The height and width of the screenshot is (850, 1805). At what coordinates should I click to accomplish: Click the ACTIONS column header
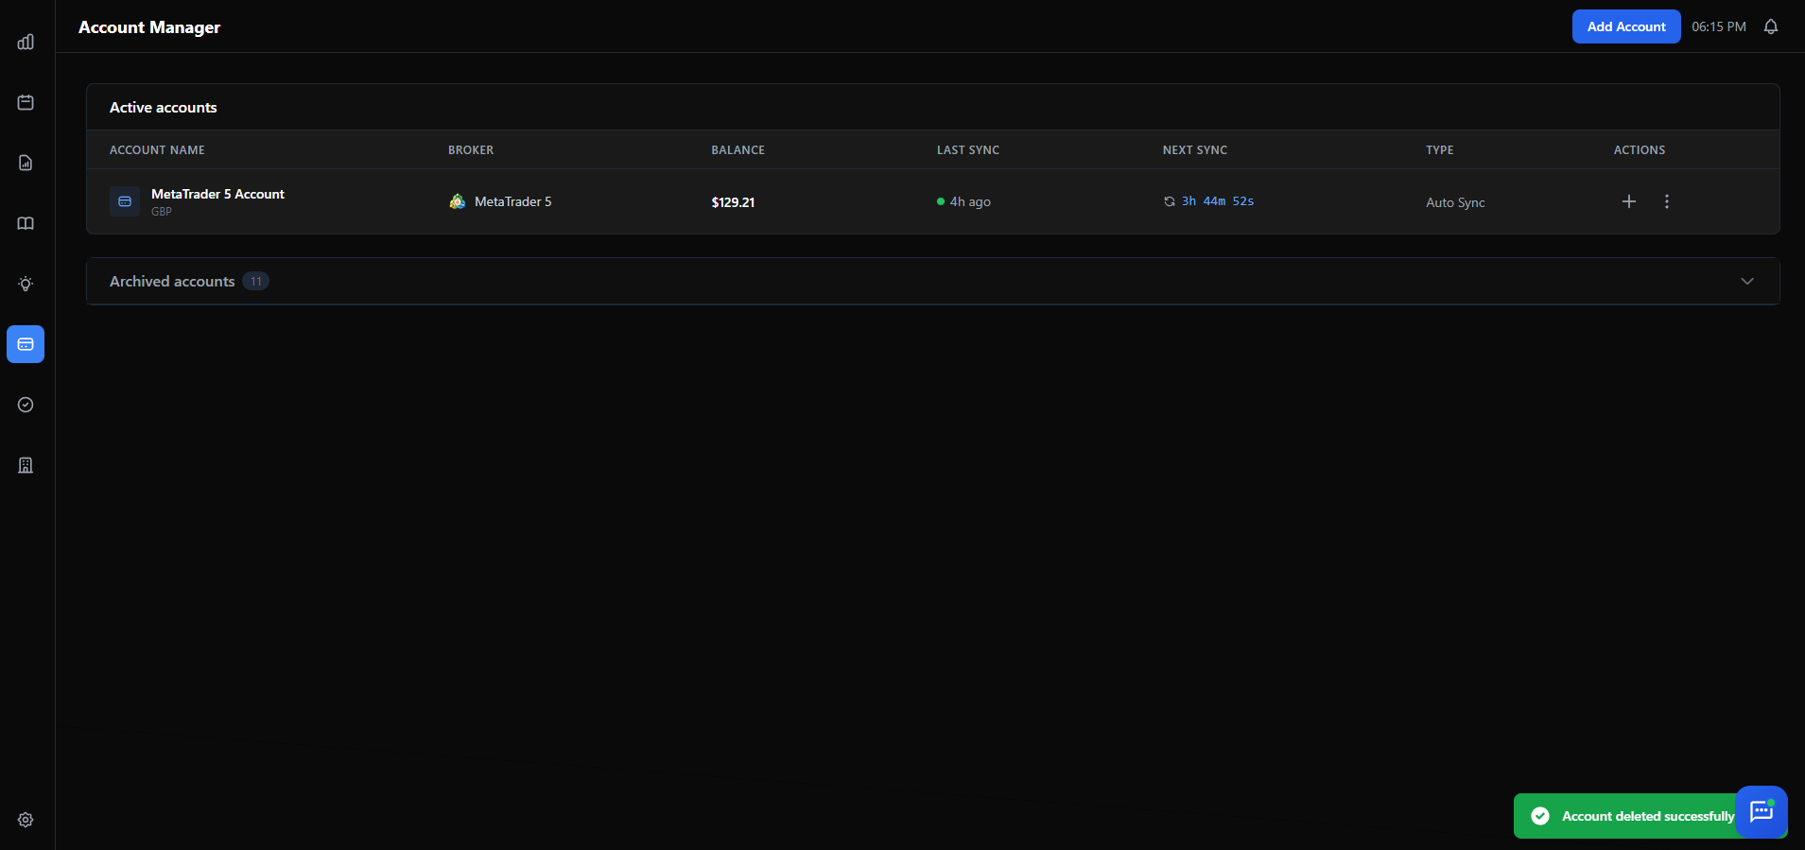1640,150
